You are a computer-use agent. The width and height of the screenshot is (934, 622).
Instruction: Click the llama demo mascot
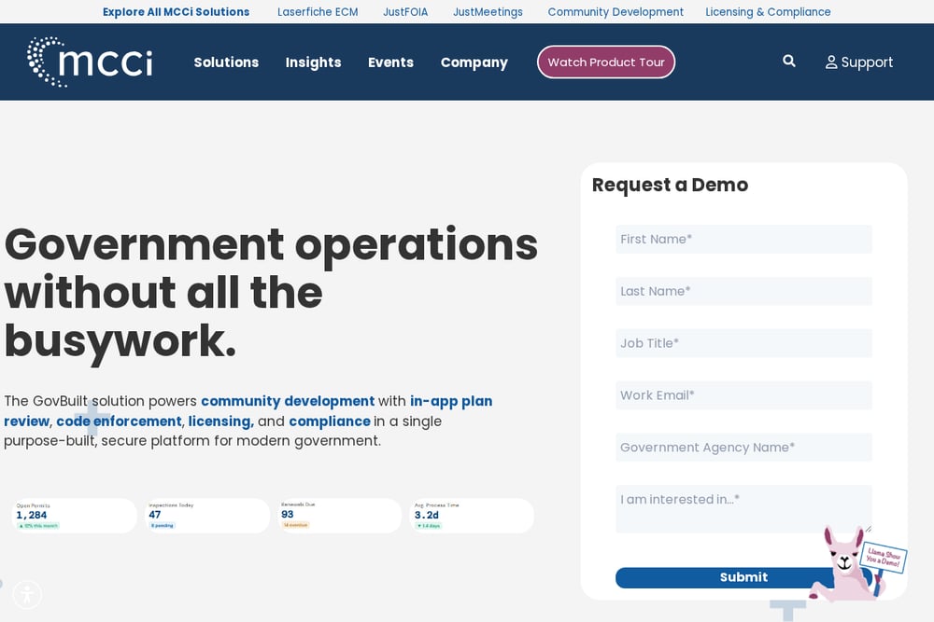click(x=856, y=564)
